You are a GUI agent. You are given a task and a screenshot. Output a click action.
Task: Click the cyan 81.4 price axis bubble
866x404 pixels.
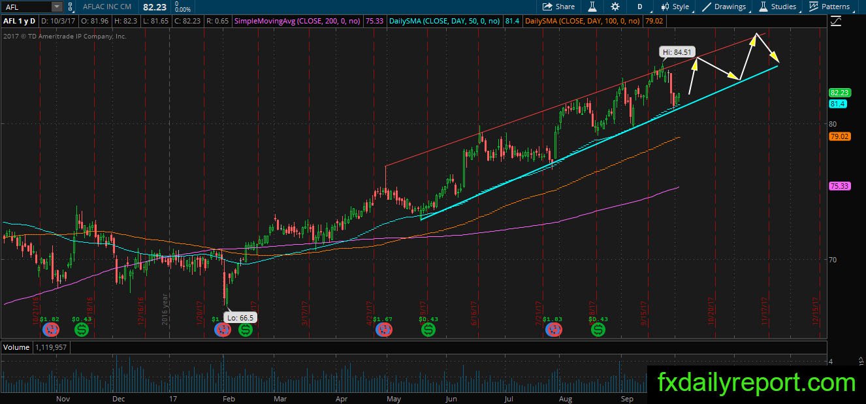click(x=838, y=104)
